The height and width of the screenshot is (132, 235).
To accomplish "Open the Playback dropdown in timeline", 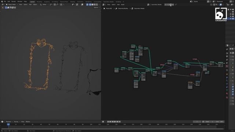I will click(x=9, y=122).
